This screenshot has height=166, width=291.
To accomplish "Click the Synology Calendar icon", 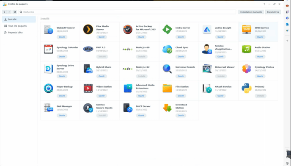I will (49, 49).
